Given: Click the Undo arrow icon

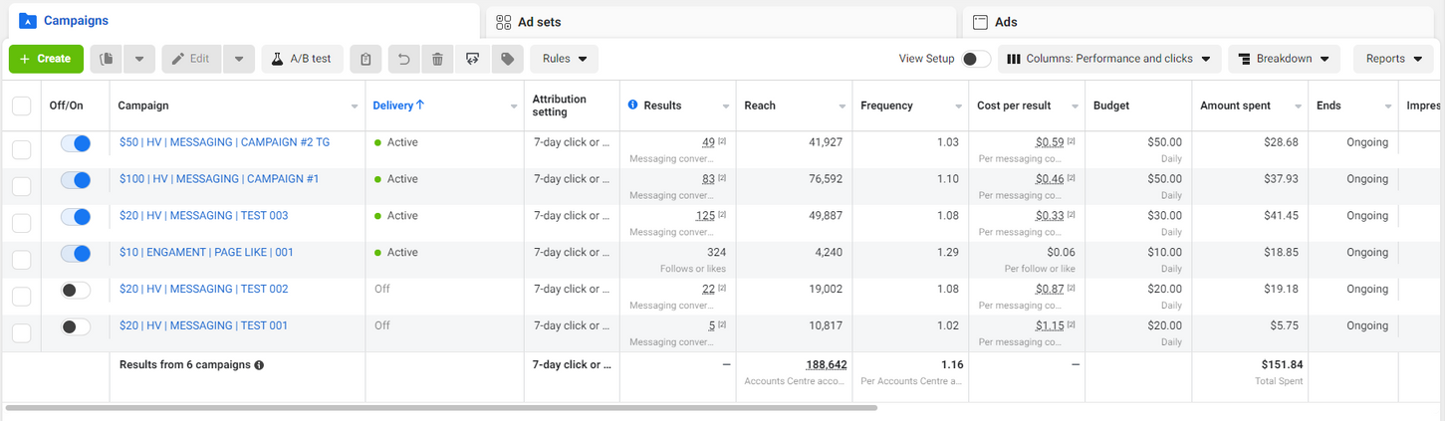Looking at the screenshot, I should (403, 59).
